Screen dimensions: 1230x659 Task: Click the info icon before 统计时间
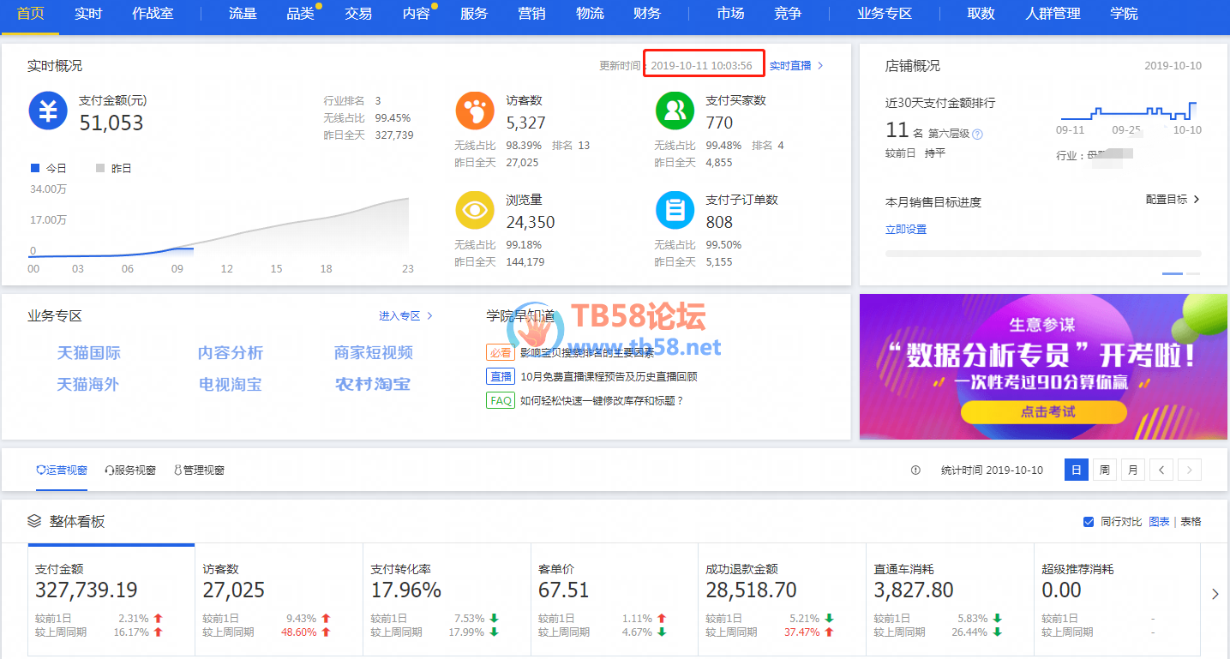point(915,470)
